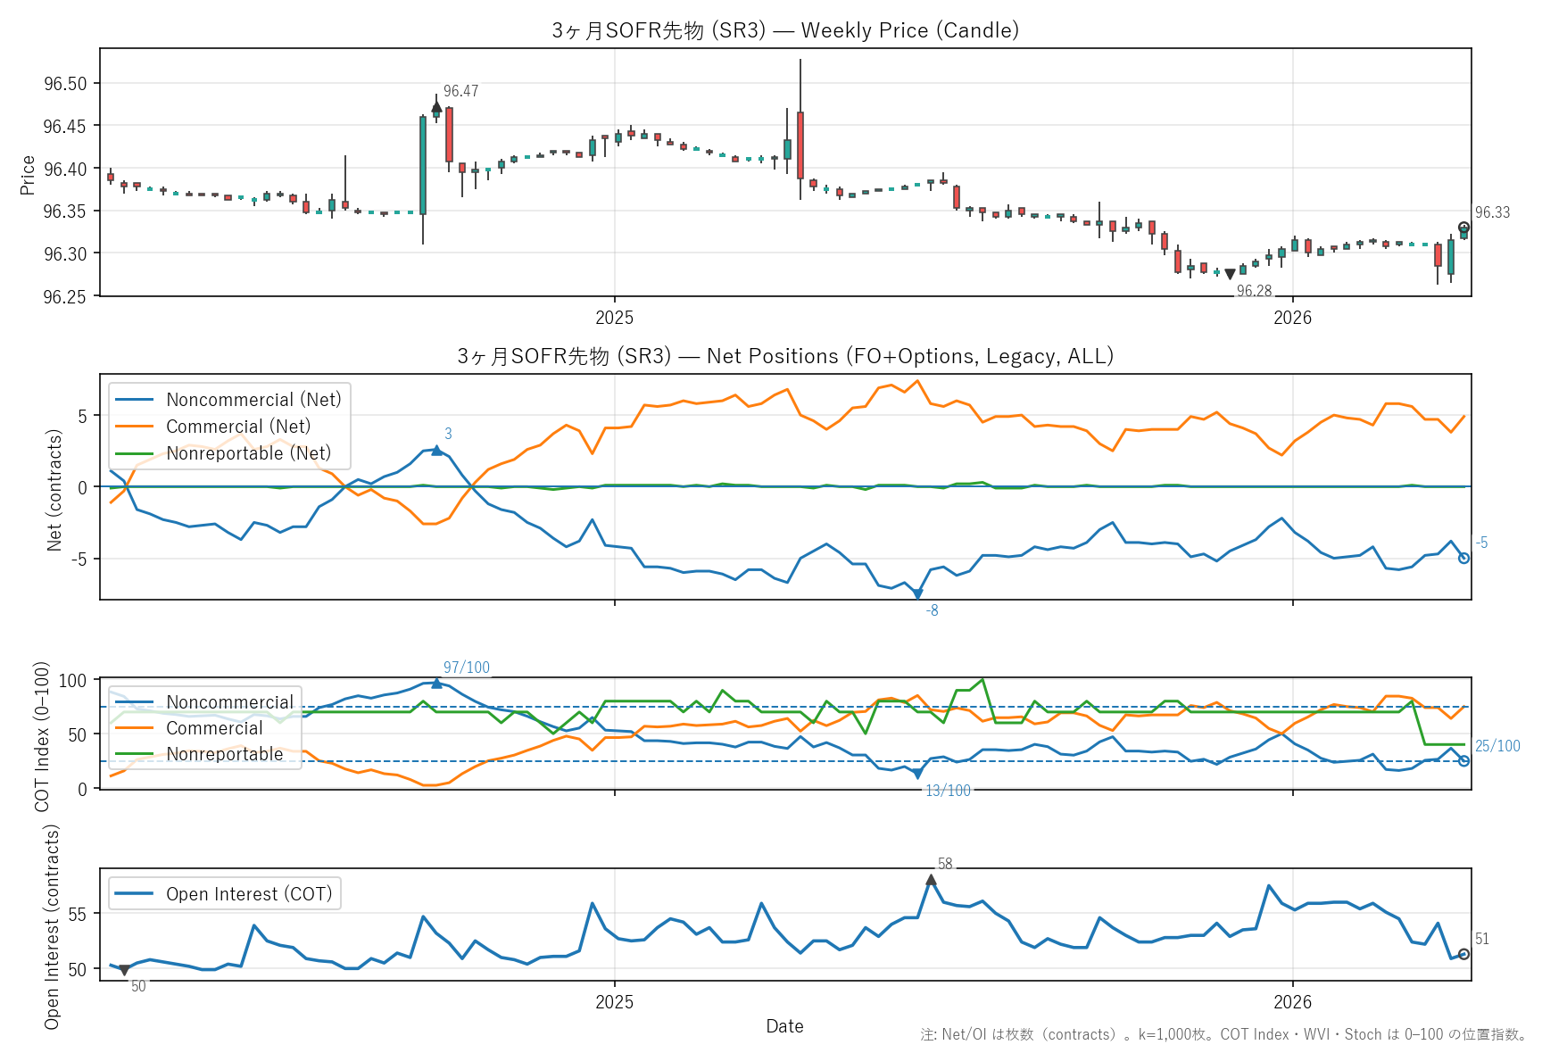This screenshot has height=1053, width=1542.
Task: Click the COT Index low marker 13/100
Action: click(x=917, y=774)
